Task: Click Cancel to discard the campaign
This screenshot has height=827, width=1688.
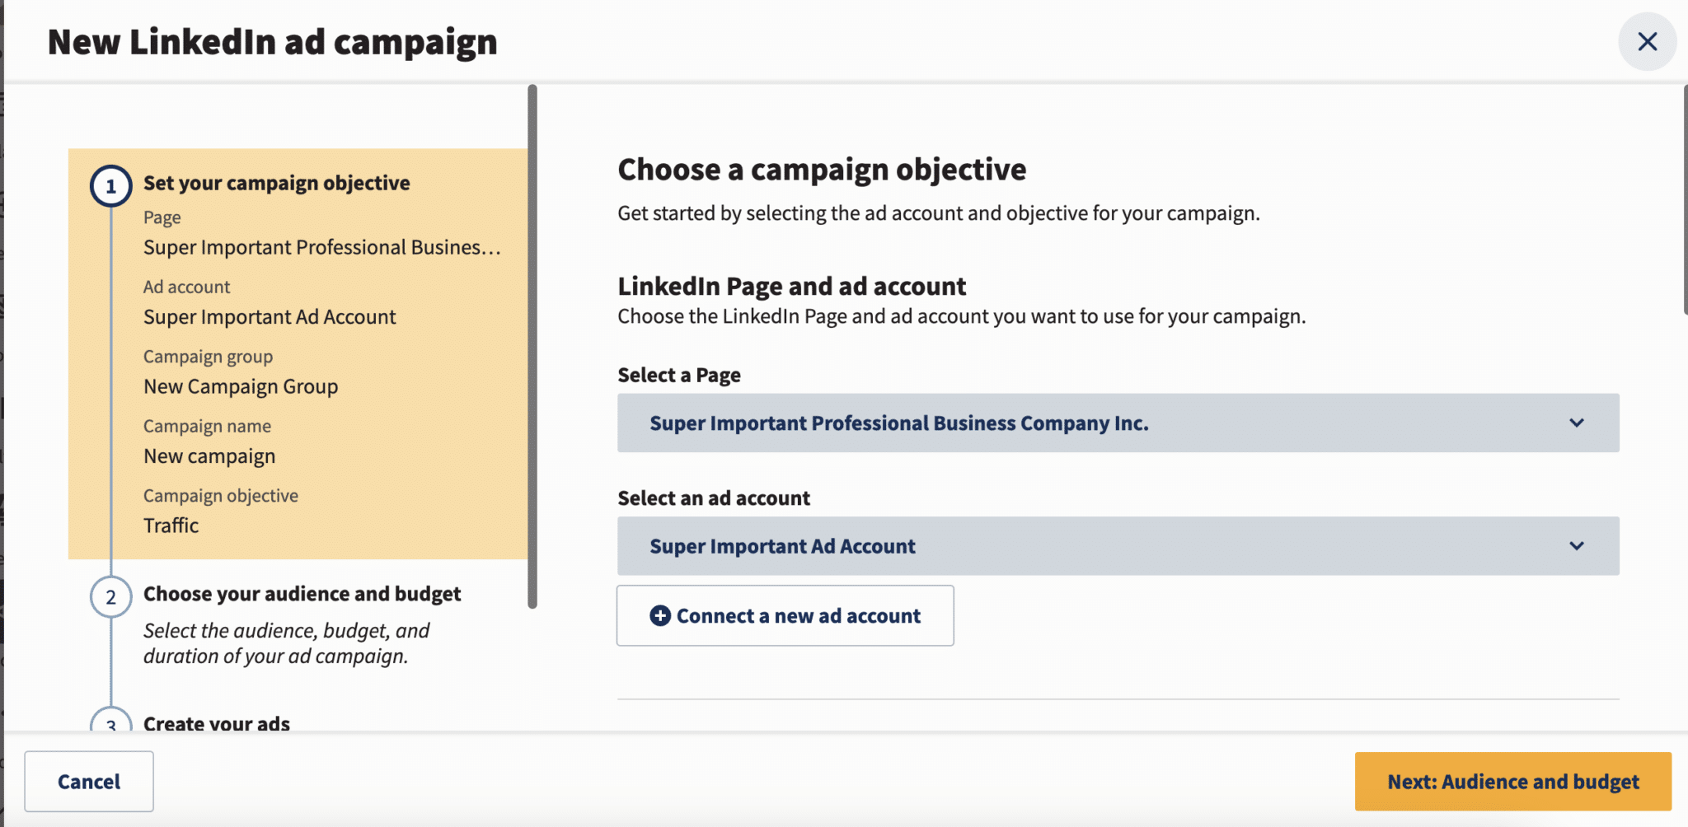Action: 89,781
